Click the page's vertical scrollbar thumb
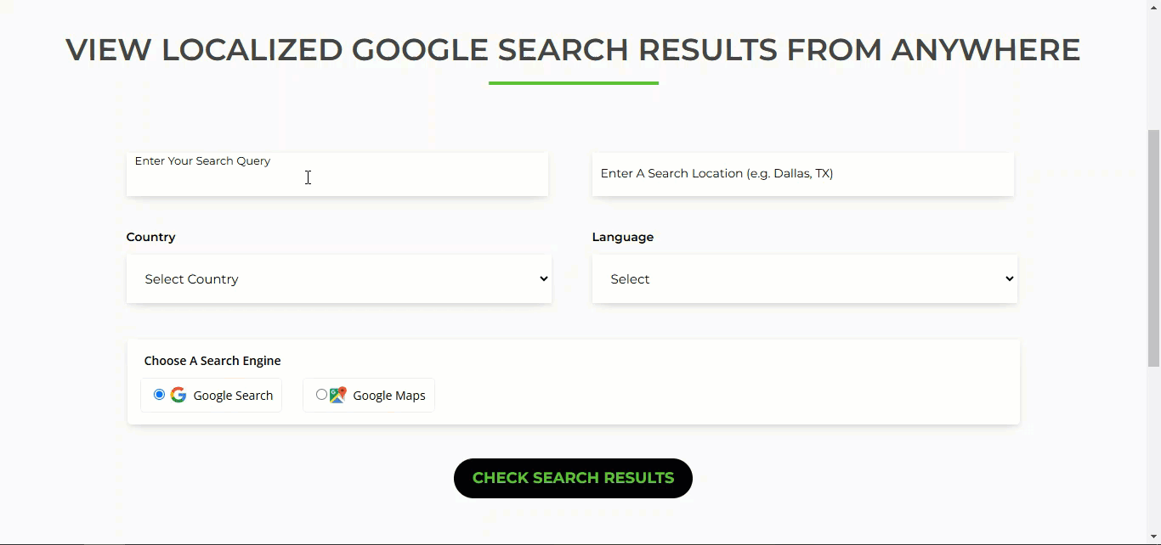Image resolution: width=1161 pixels, height=545 pixels. click(x=1153, y=246)
